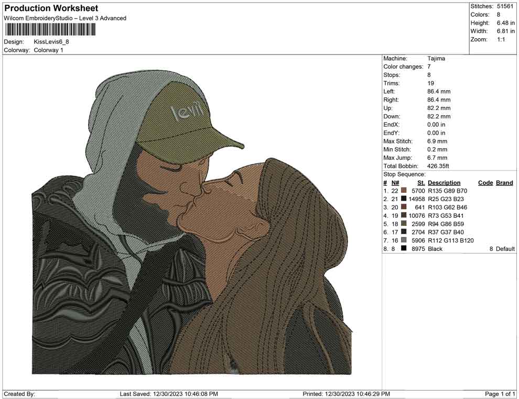
Task: Click the stitch count "10076" in row 4
Action: click(x=417, y=216)
